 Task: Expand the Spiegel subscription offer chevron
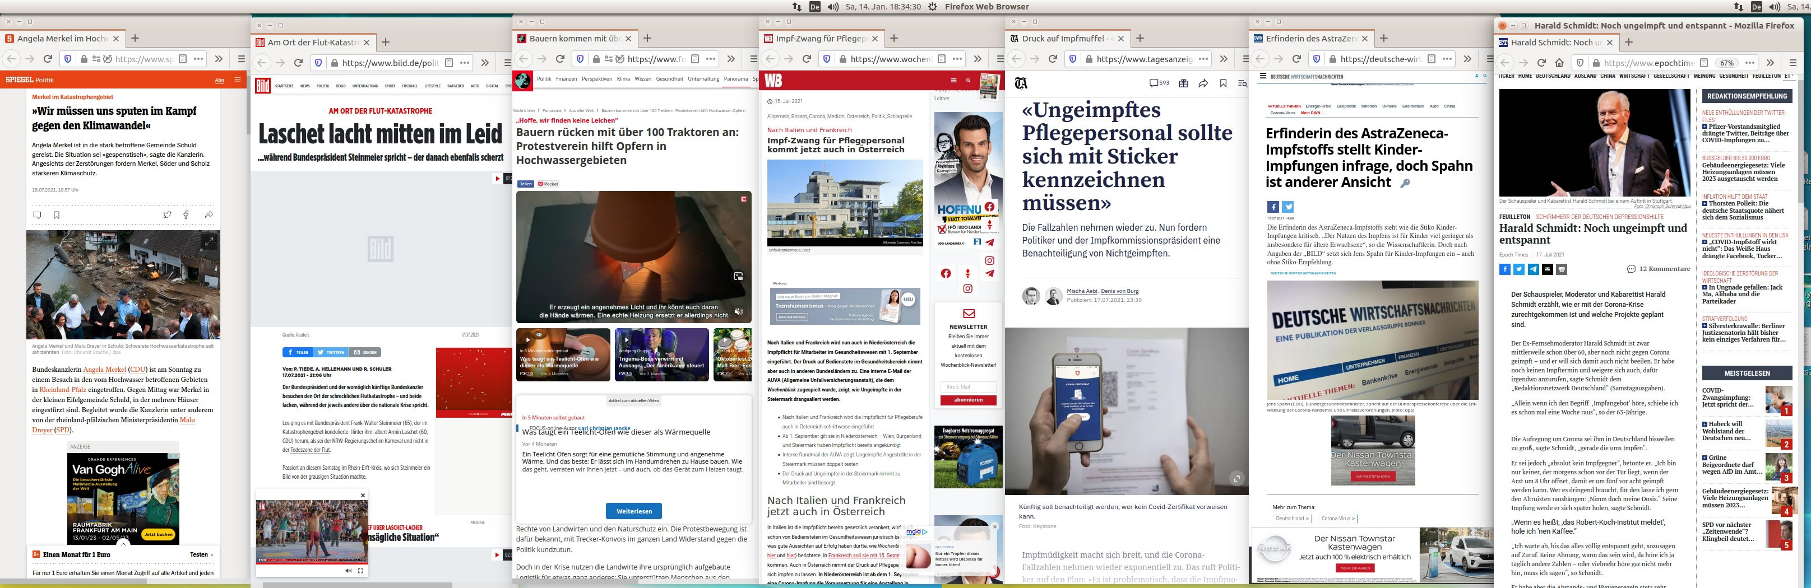(123, 544)
